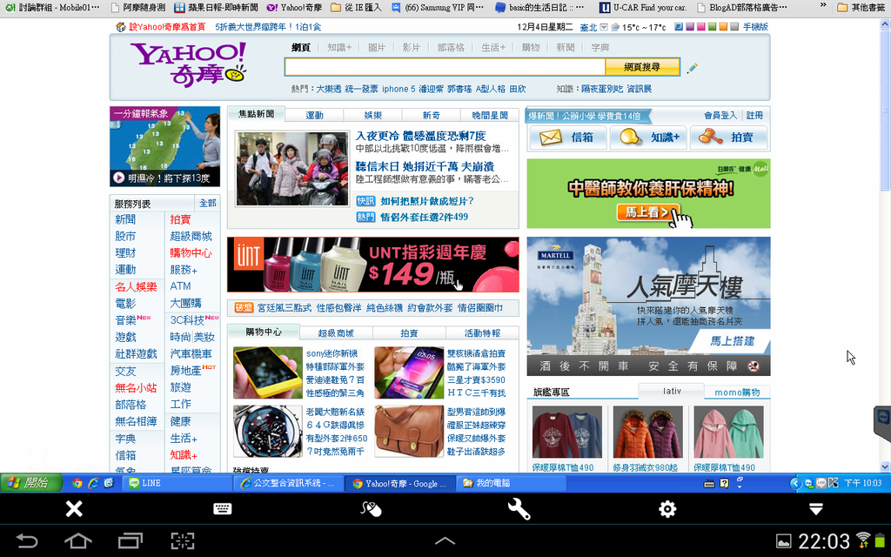Image resolution: width=891 pixels, height=557 pixels.
Task: Click the mail envelope 信箱 icon
Action: 550,138
